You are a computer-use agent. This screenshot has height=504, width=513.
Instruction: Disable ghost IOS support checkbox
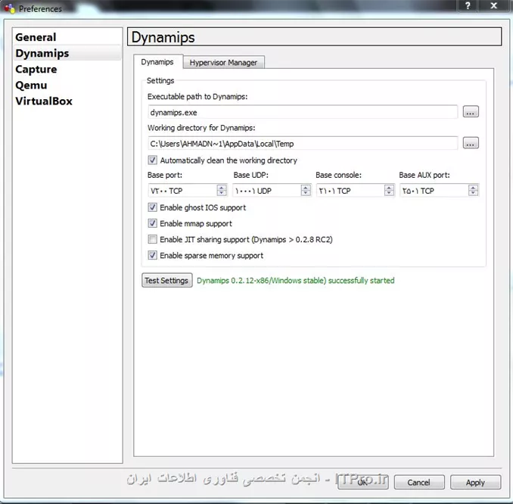[x=152, y=207]
